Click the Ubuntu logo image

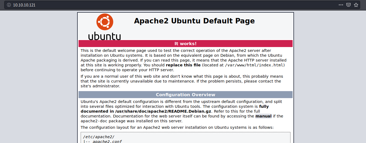[x=105, y=27]
